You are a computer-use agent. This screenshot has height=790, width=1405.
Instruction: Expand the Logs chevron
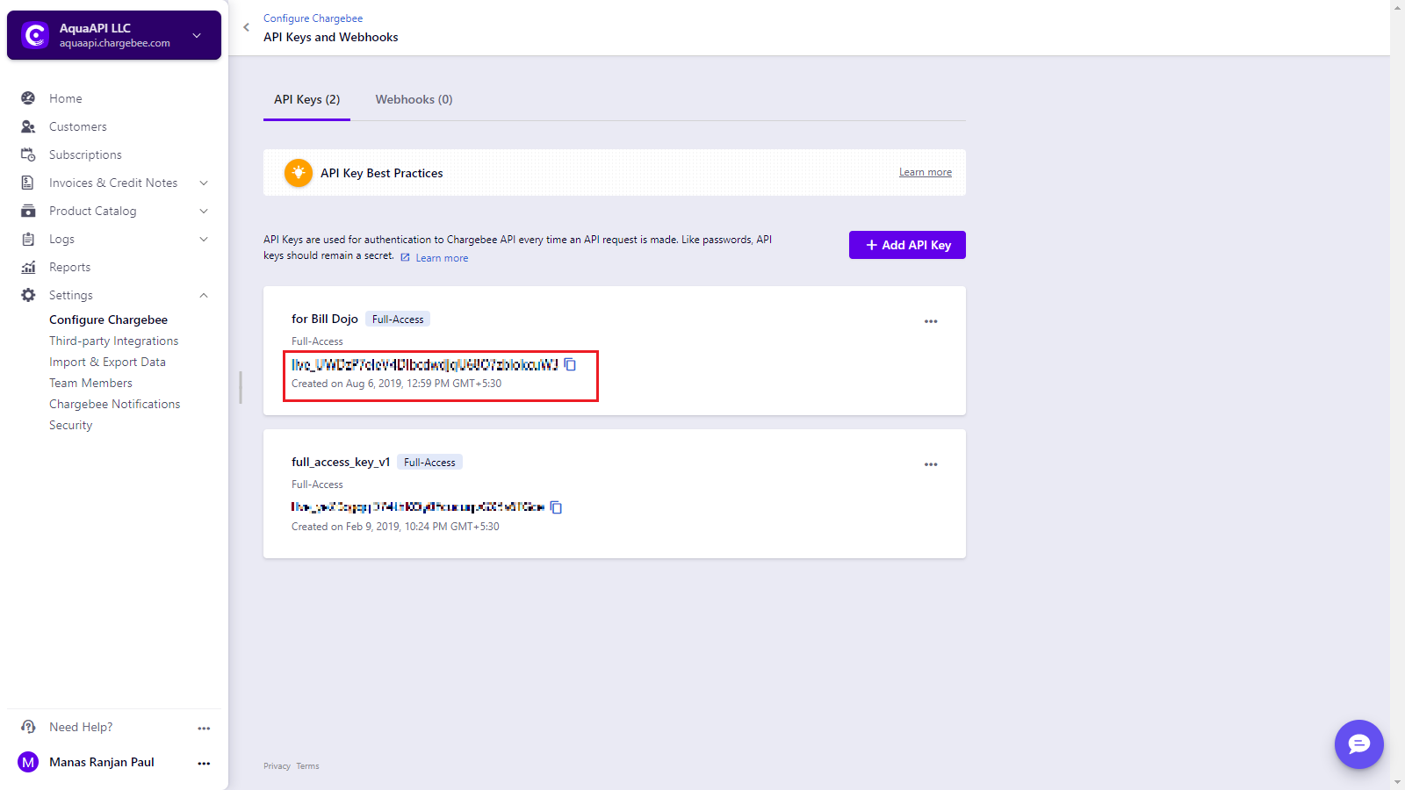(204, 239)
